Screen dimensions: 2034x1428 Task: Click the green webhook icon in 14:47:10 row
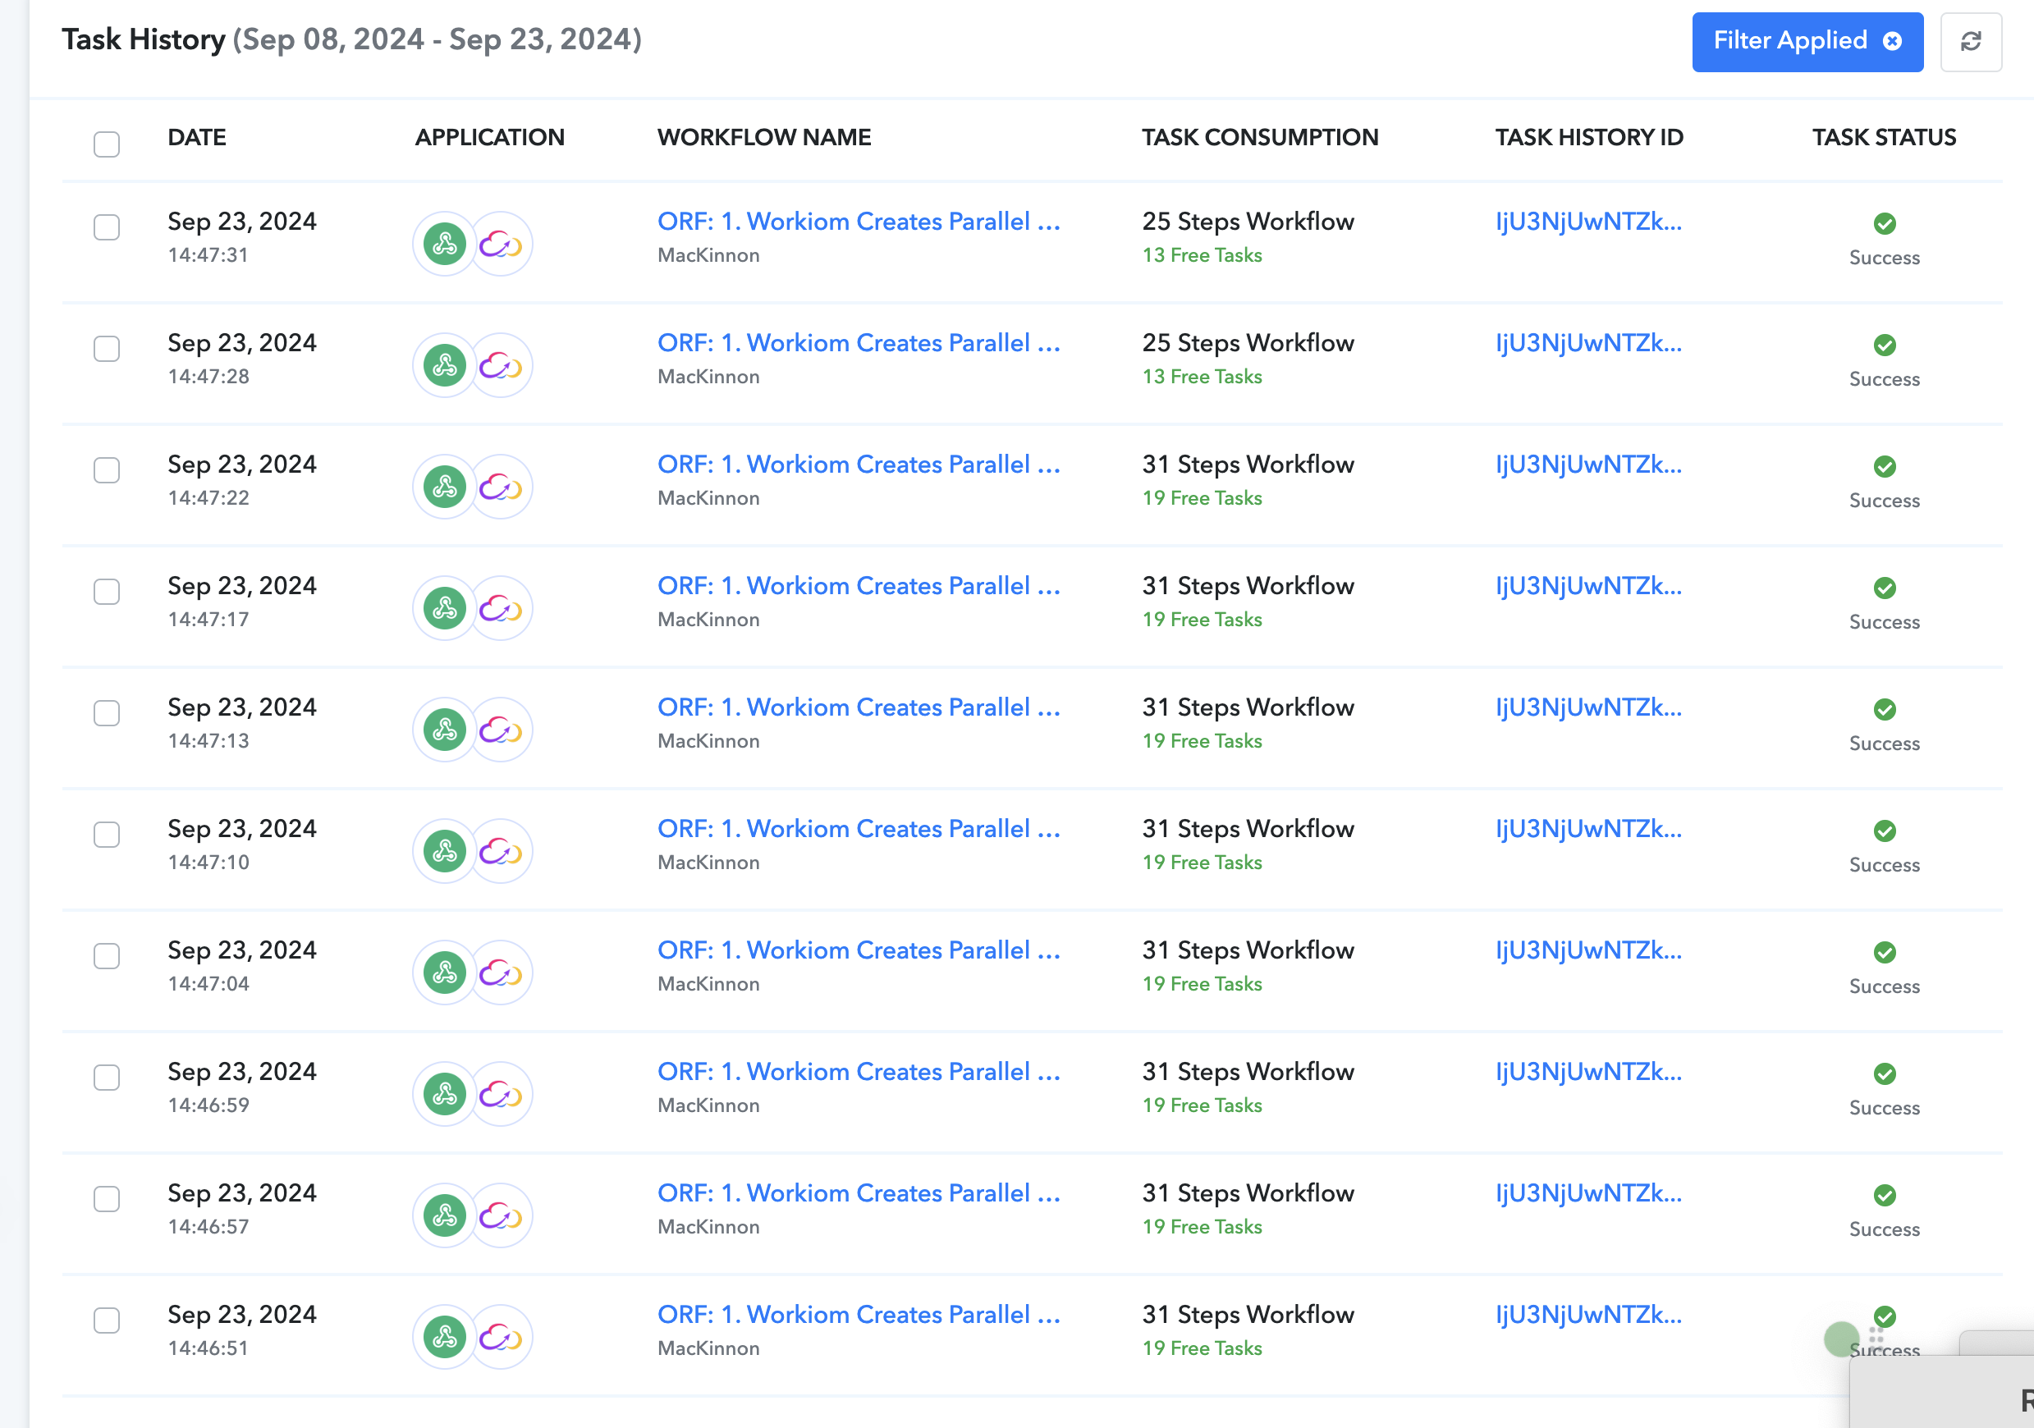445,850
